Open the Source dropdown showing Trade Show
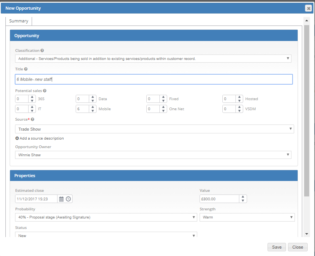This screenshot has width=315, height=256. click(x=154, y=129)
